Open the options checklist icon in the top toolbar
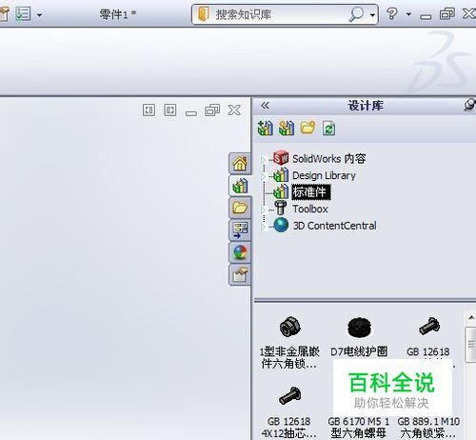The width and height of the screenshot is (476, 440). [x=23, y=13]
